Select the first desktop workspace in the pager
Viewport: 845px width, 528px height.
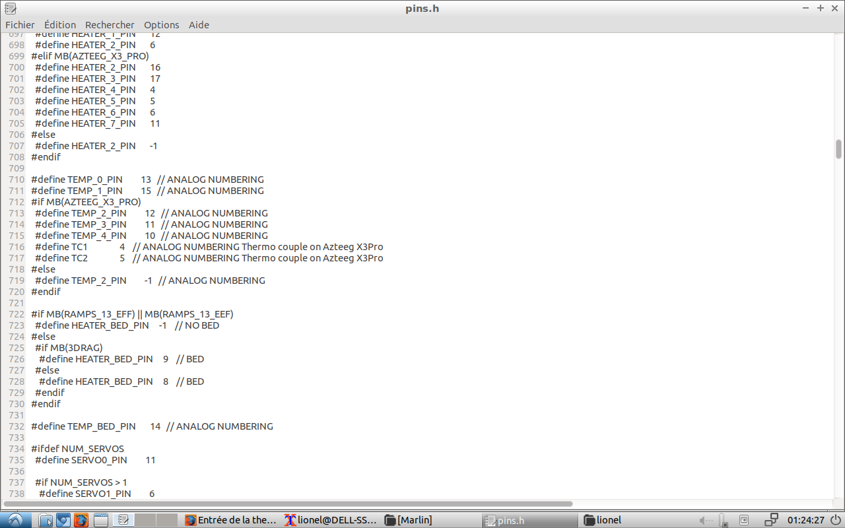click(122, 520)
